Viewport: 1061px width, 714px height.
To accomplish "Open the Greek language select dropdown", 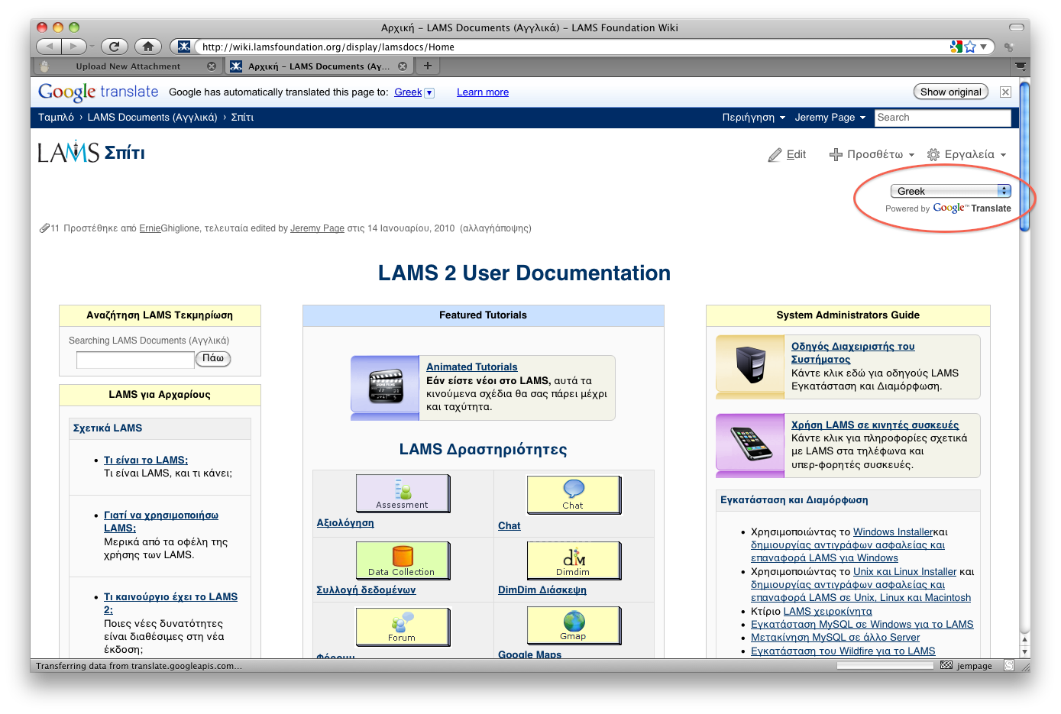I will pyautogui.click(x=950, y=191).
